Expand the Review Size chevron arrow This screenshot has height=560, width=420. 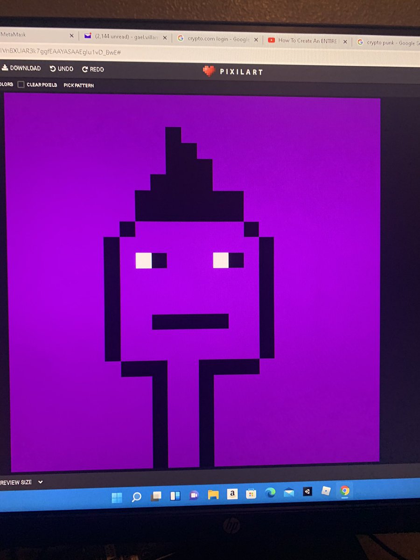(x=40, y=482)
